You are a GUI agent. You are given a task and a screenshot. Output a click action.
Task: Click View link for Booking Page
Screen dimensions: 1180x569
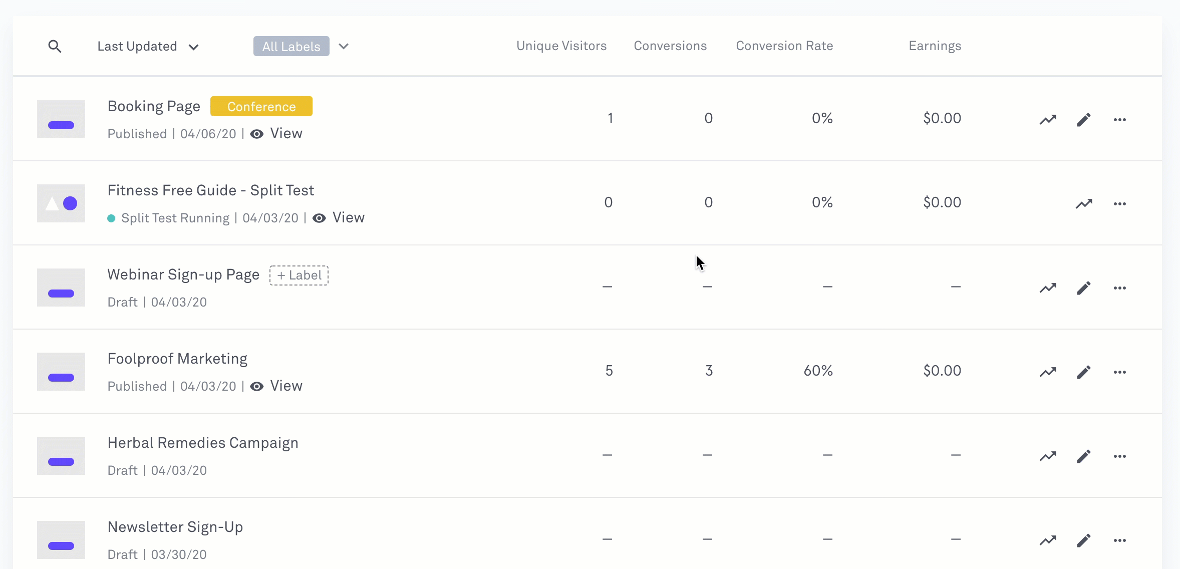tap(286, 133)
